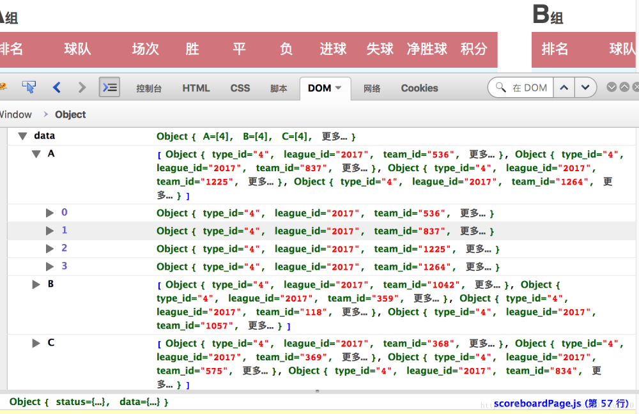639x414 pixels.
Task: Open the data Object value summary
Action: [x=256, y=137]
